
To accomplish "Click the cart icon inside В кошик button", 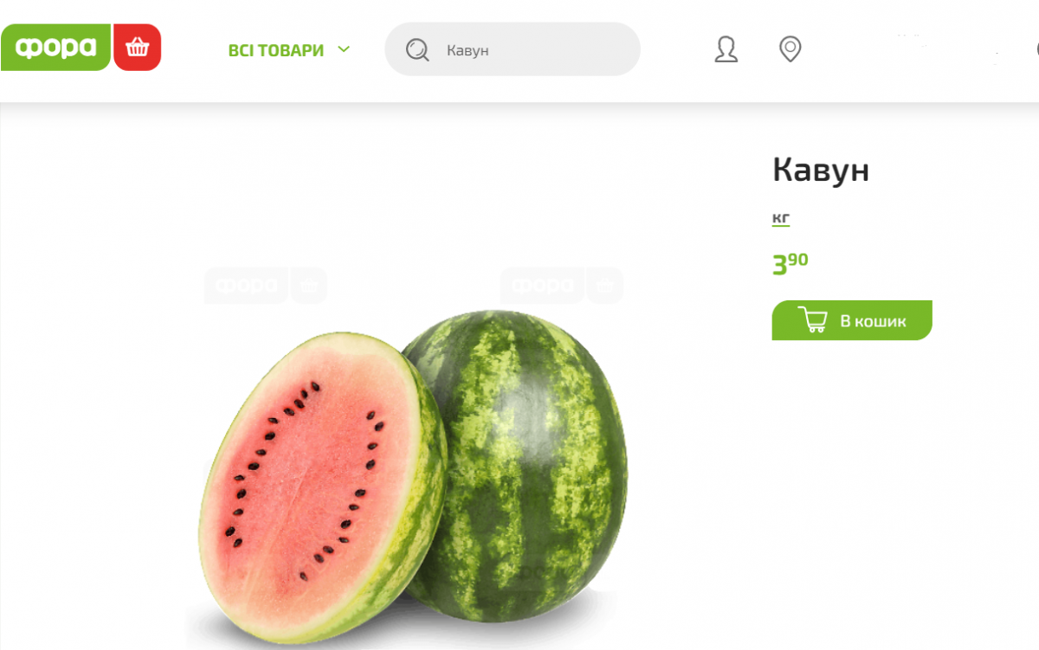I will click(x=811, y=320).
